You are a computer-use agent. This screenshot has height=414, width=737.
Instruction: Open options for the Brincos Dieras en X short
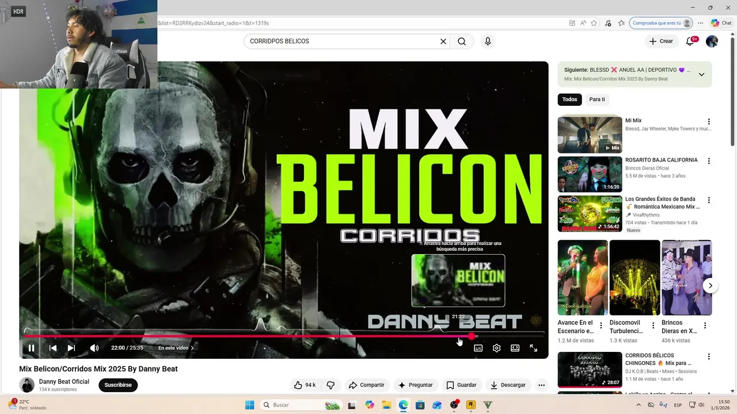[x=705, y=325]
